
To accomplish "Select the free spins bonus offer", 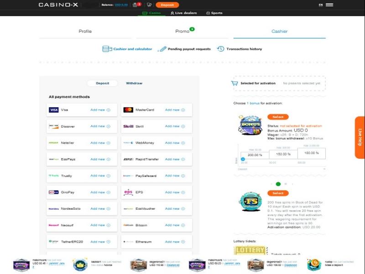I will [278, 193].
